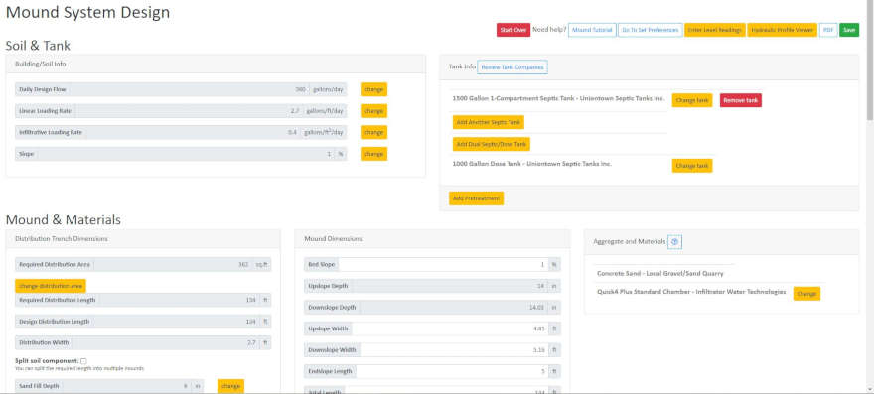Click the green Save button
Image resolution: width=874 pixels, height=394 pixels.
849,30
